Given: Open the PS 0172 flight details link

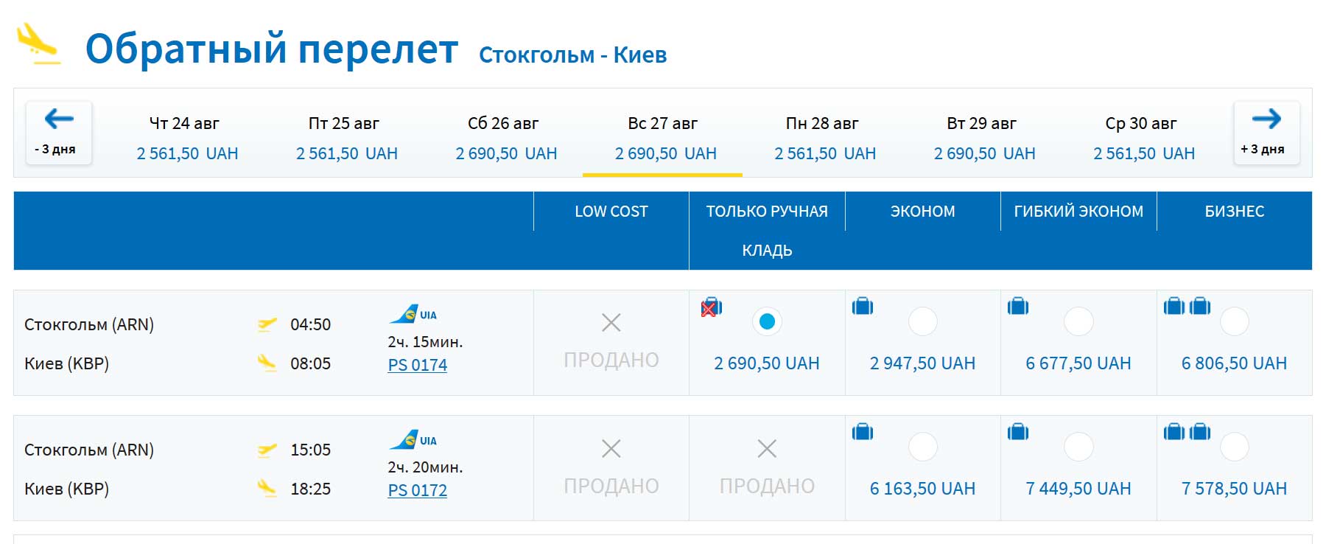Looking at the screenshot, I should (x=417, y=490).
